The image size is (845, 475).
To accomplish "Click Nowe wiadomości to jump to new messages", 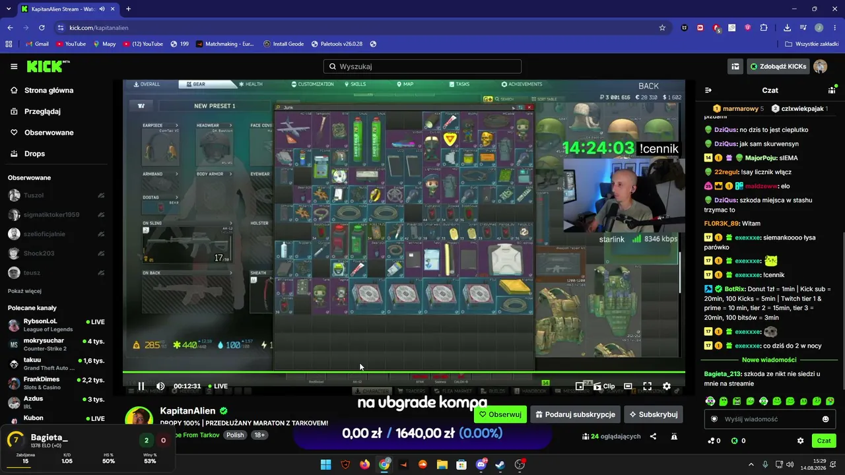I will (x=769, y=360).
